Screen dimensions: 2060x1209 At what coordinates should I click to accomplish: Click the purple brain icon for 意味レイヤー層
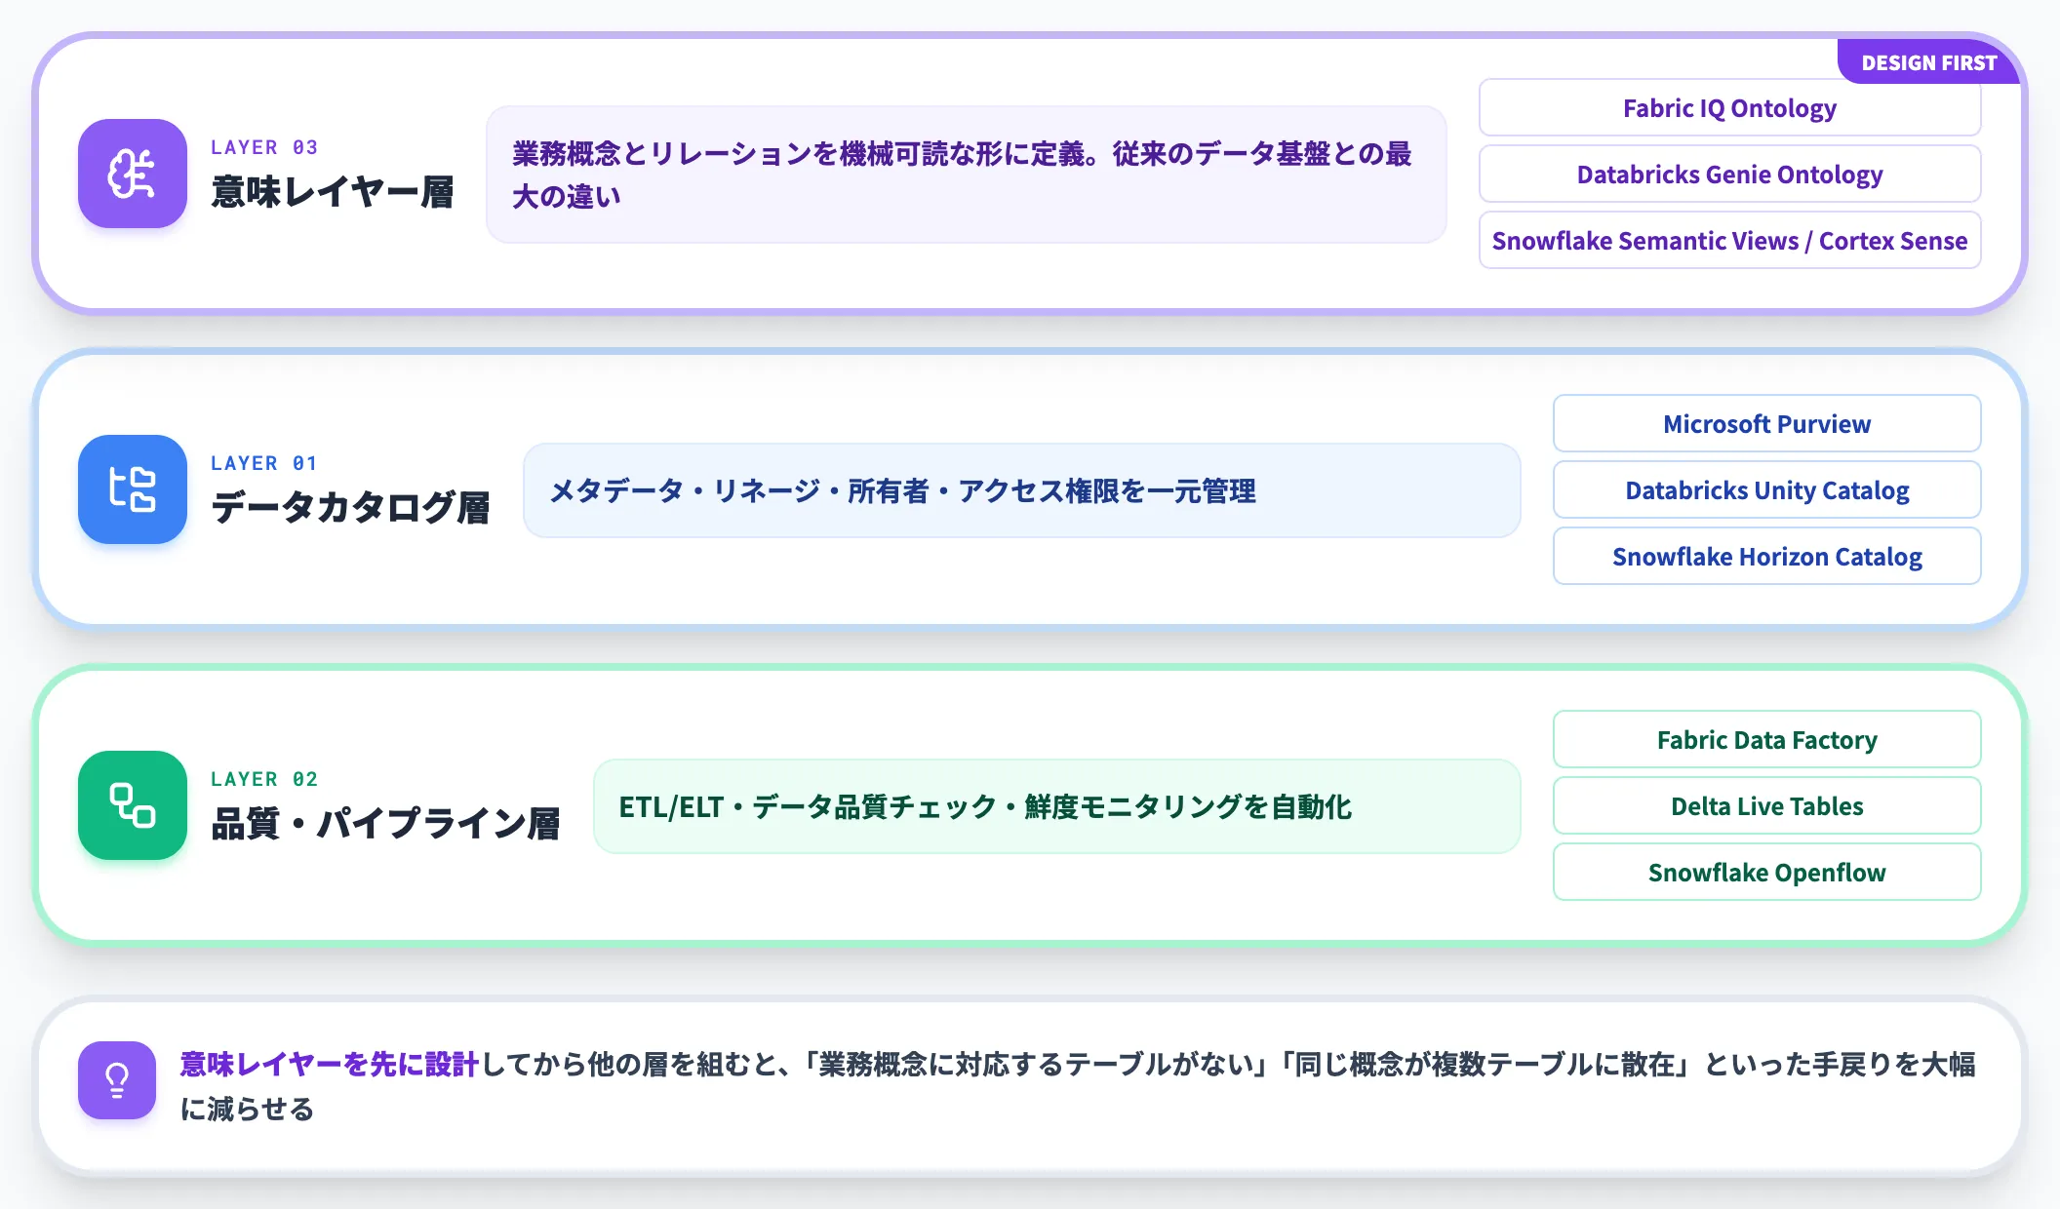133,174
